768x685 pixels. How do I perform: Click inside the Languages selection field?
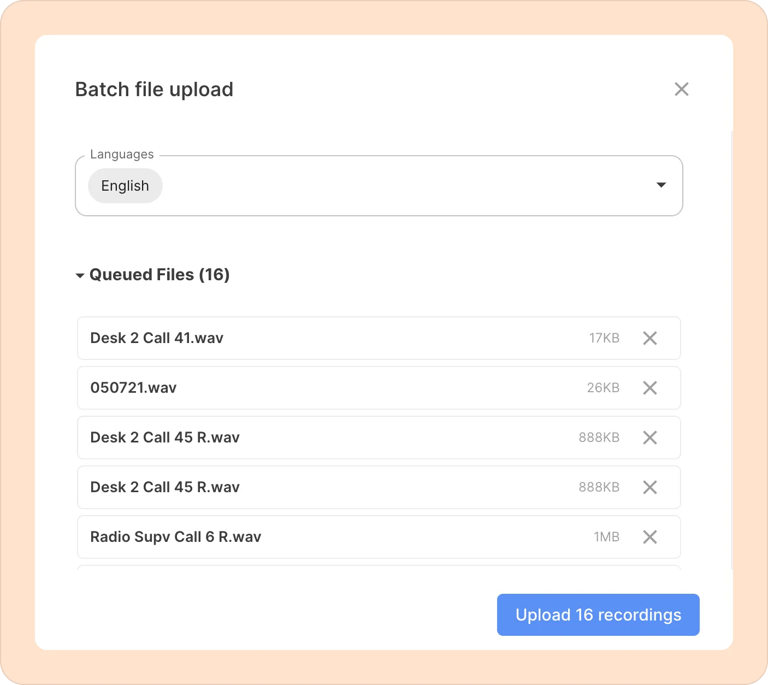click(x=382, y=186)
